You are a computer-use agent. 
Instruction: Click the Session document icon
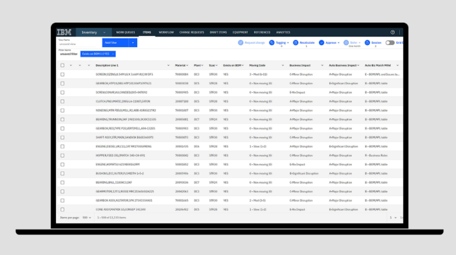tap(367, 42)
